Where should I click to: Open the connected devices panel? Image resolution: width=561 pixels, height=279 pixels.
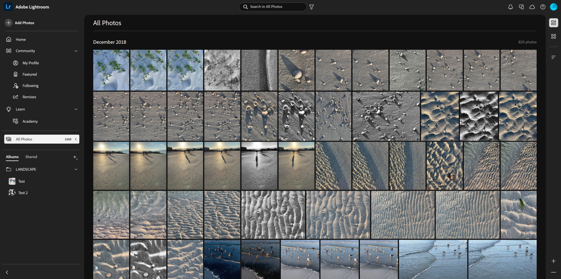(521, 7)
